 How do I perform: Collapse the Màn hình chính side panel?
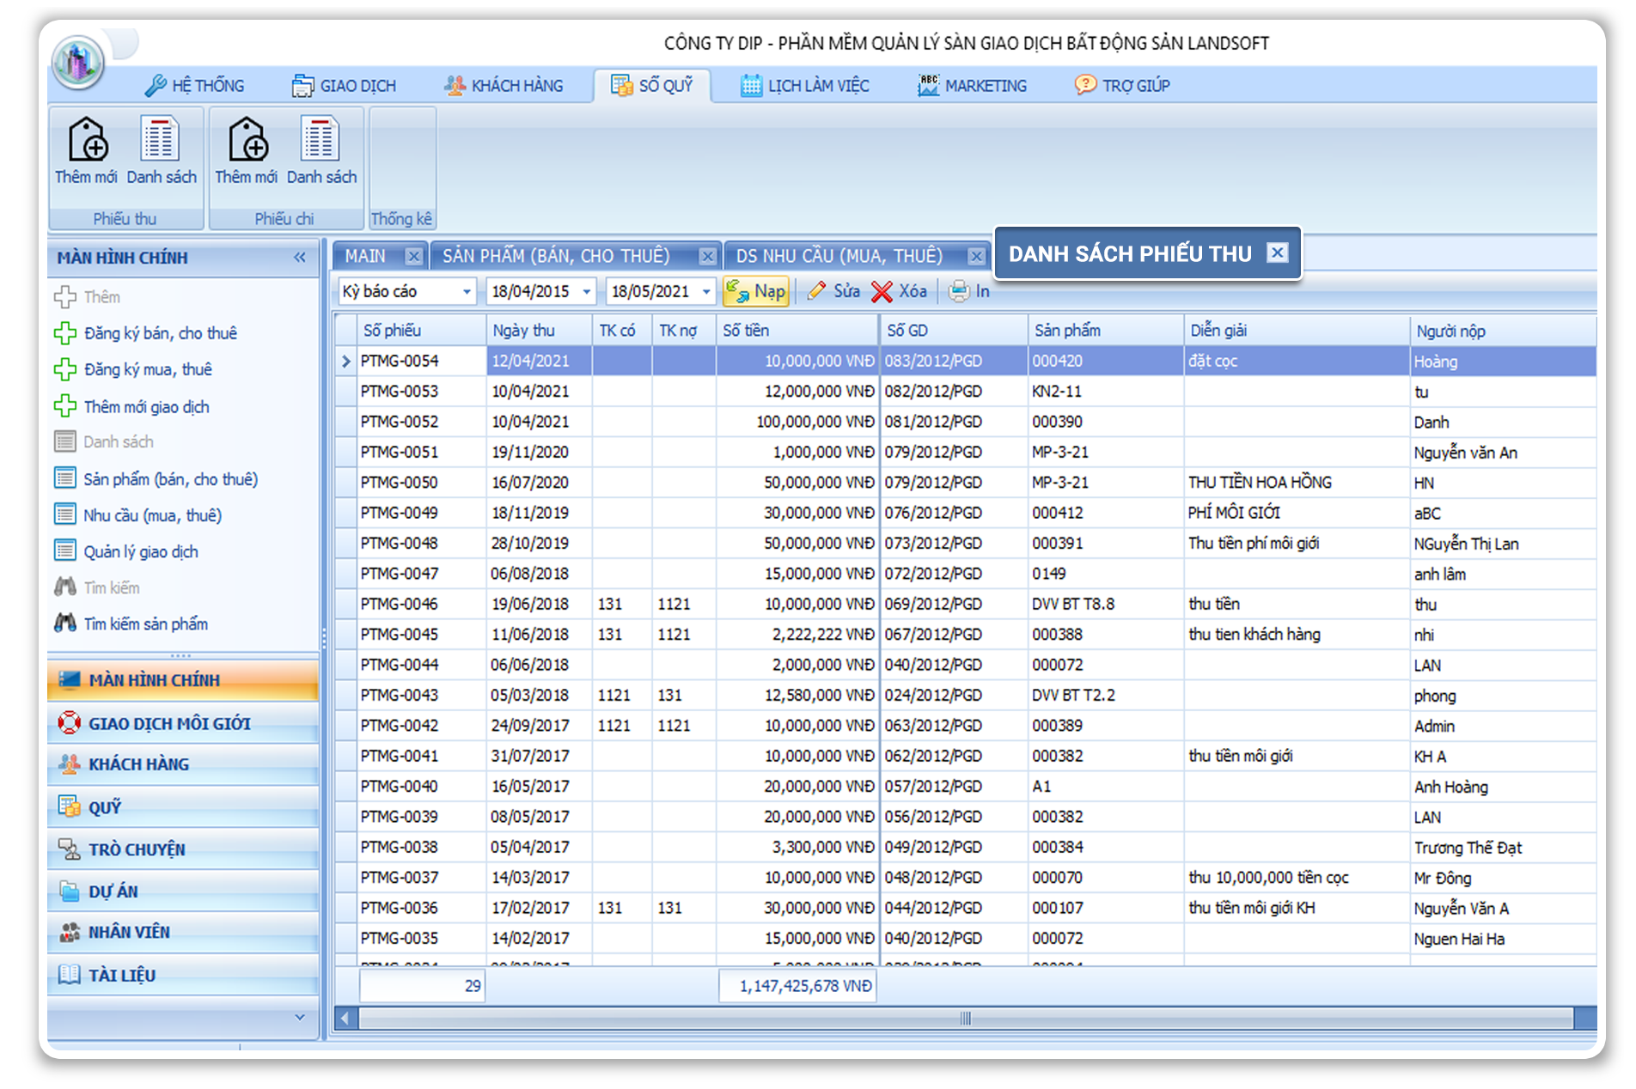tap(299, 258)
